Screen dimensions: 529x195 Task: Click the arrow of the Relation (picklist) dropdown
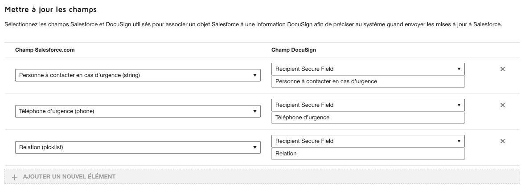pos(254,147)
